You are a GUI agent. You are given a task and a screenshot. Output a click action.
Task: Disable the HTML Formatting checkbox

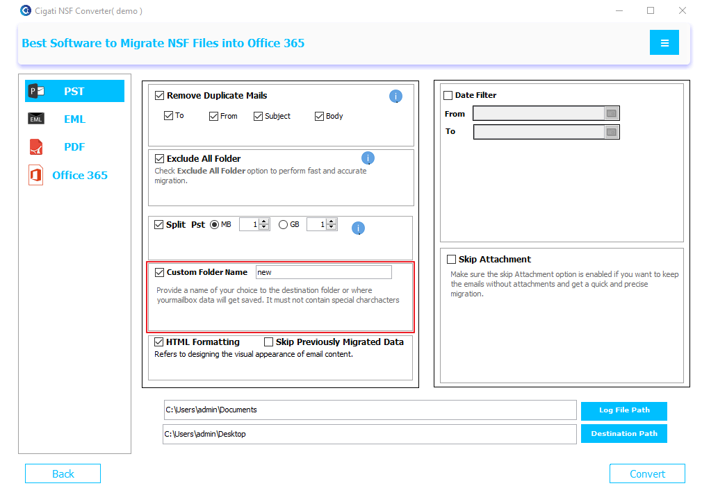pyautogui.click(x=159, y=342)
